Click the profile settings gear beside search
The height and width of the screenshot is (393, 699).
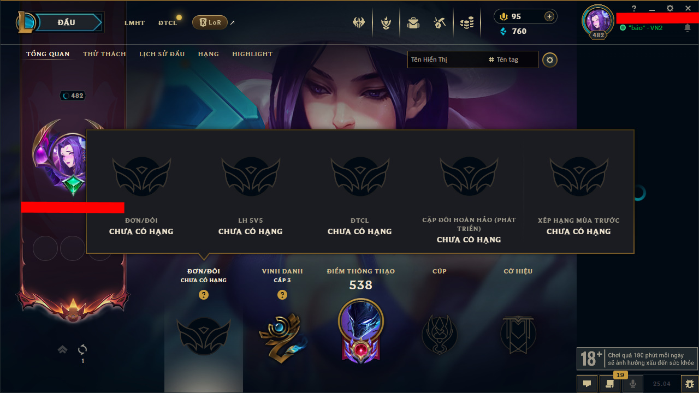tap(550, 59)
